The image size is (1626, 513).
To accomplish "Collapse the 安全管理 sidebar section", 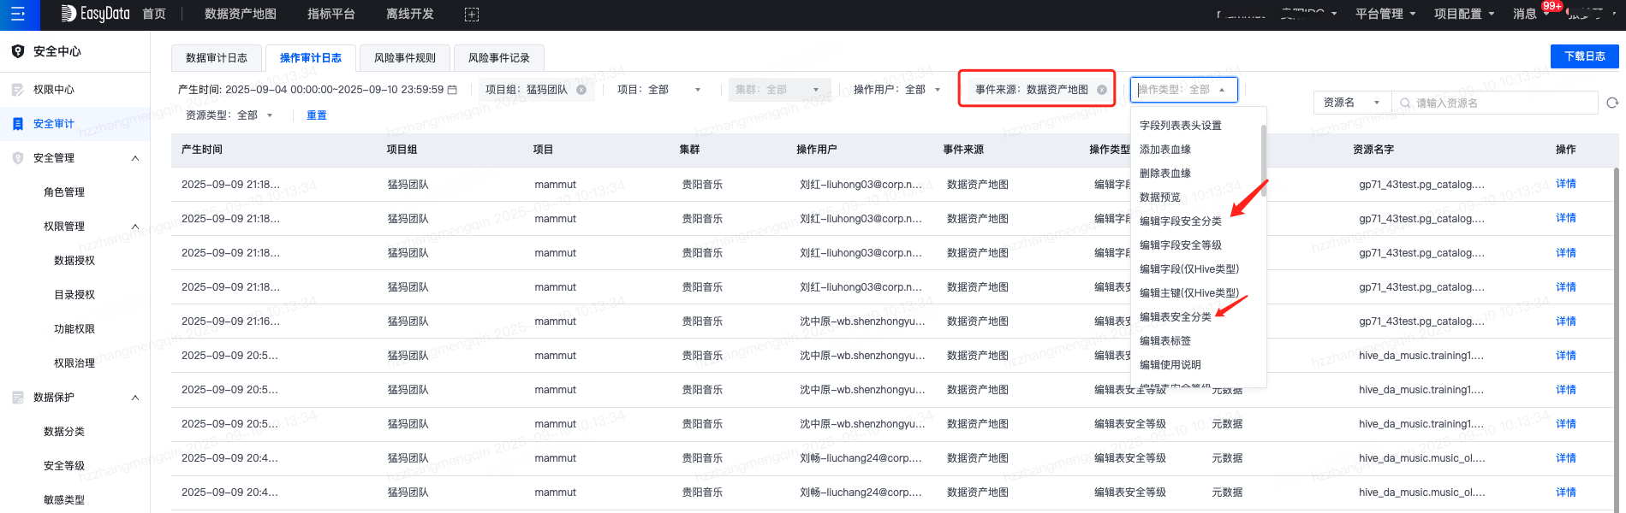I will pos(135,158).
